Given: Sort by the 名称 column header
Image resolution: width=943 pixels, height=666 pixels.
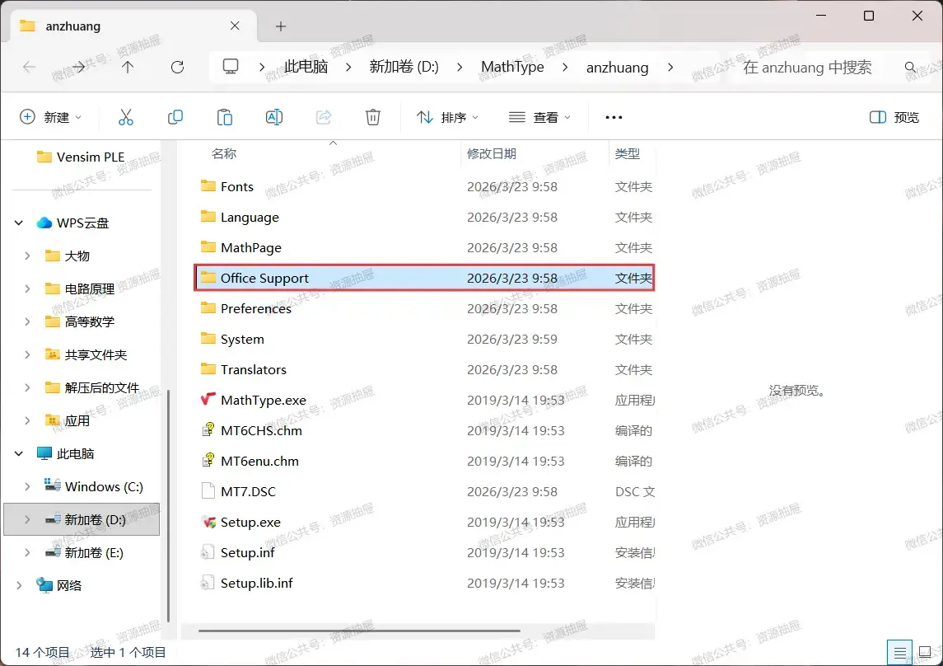Looking at the screenshot, I should [224, 154].
